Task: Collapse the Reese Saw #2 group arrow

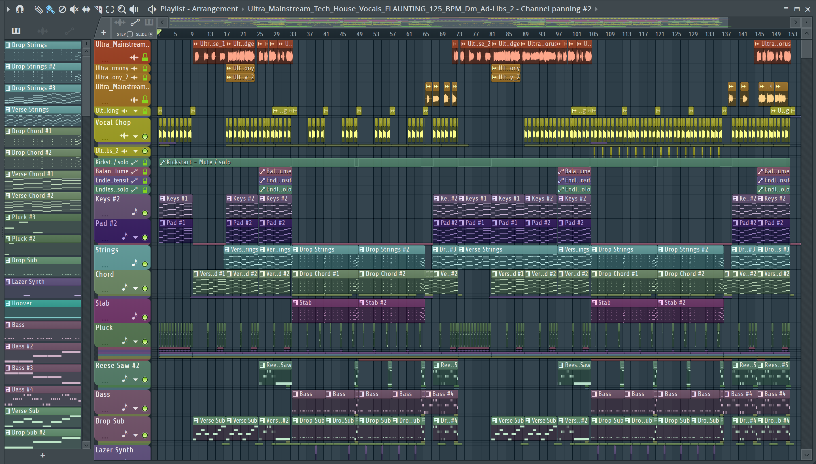Action: (135, 380)
